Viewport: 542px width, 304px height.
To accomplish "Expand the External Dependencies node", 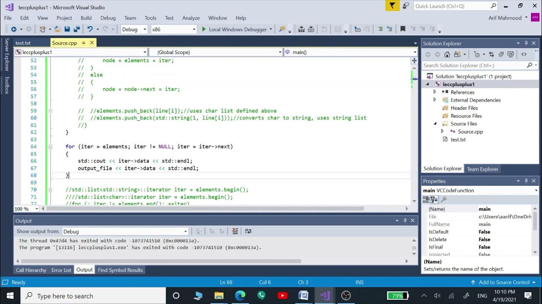I will [434, 100].
